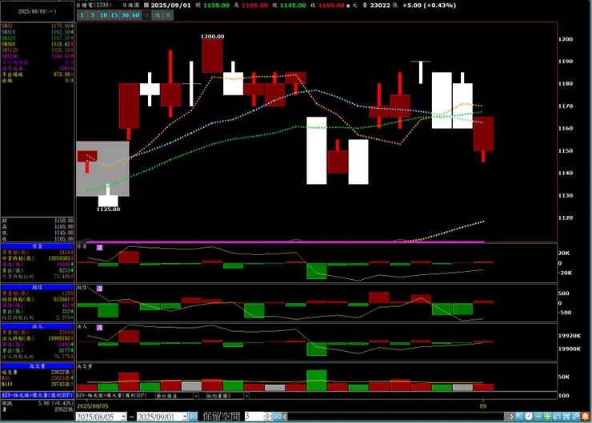
Task: Open settings icon in 投信 indicator pane
Action: [99, 289]
